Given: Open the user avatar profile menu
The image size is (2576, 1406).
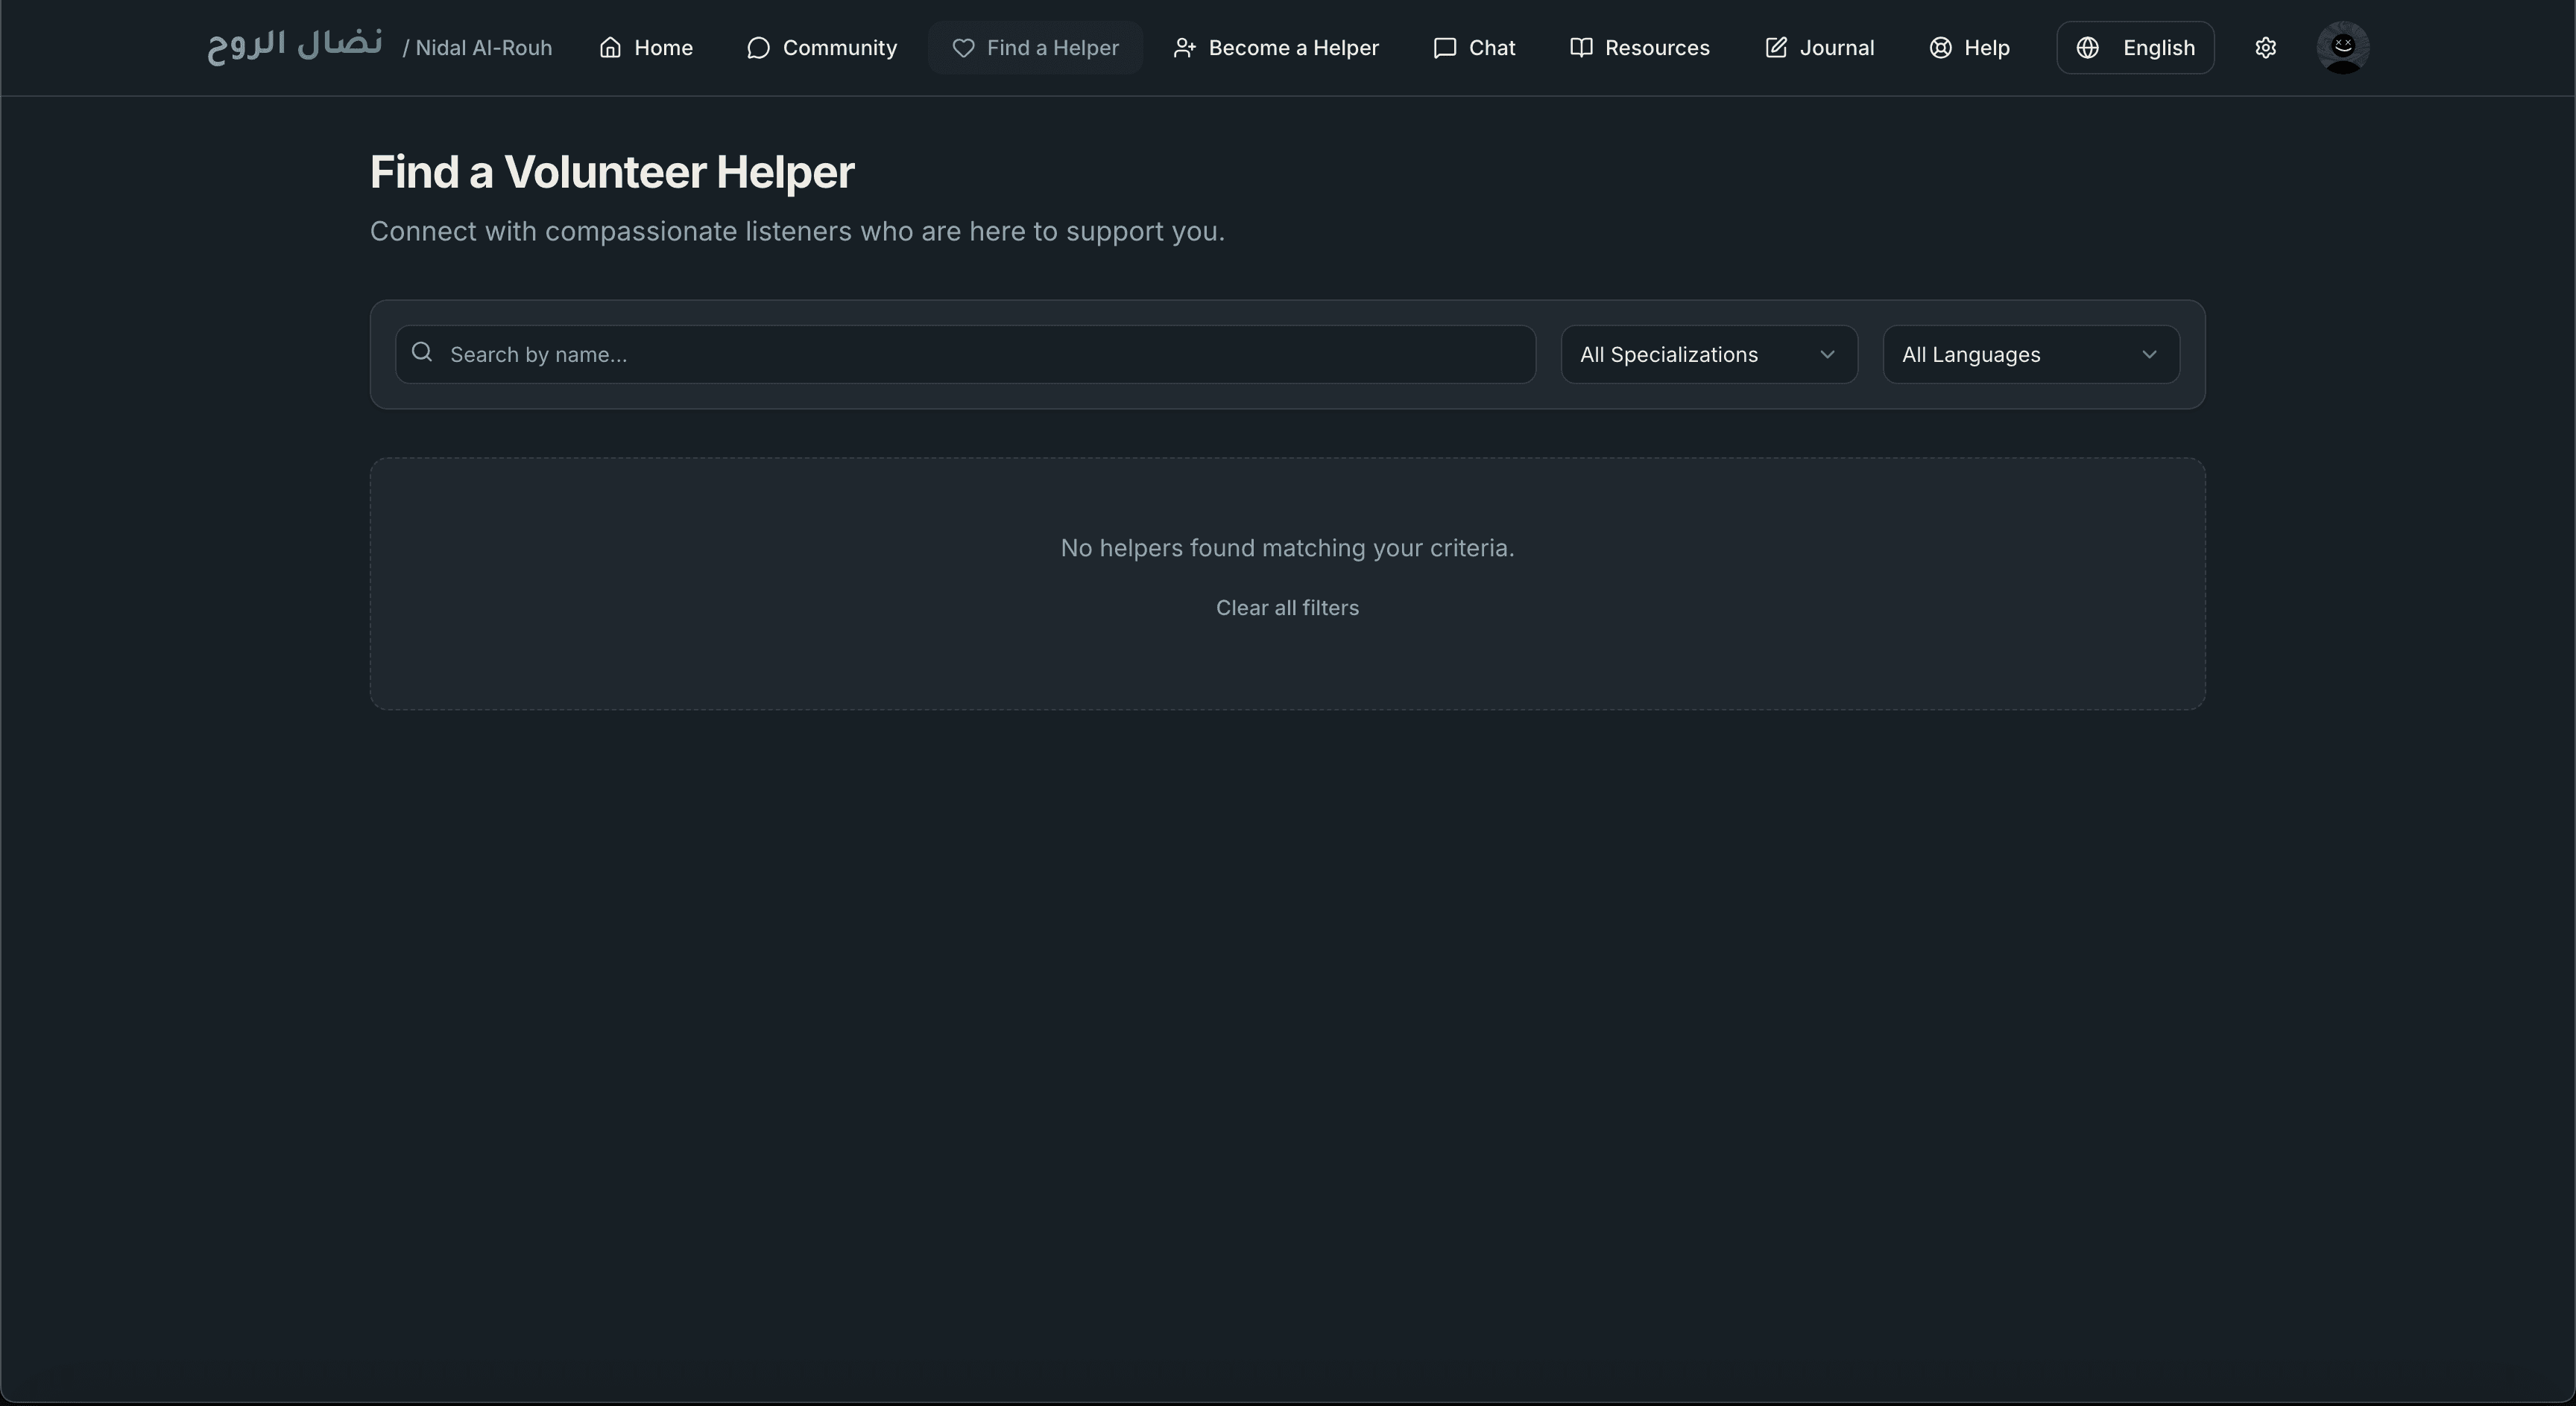Looking at the screenshot, I should click(x=2343, y=48).
